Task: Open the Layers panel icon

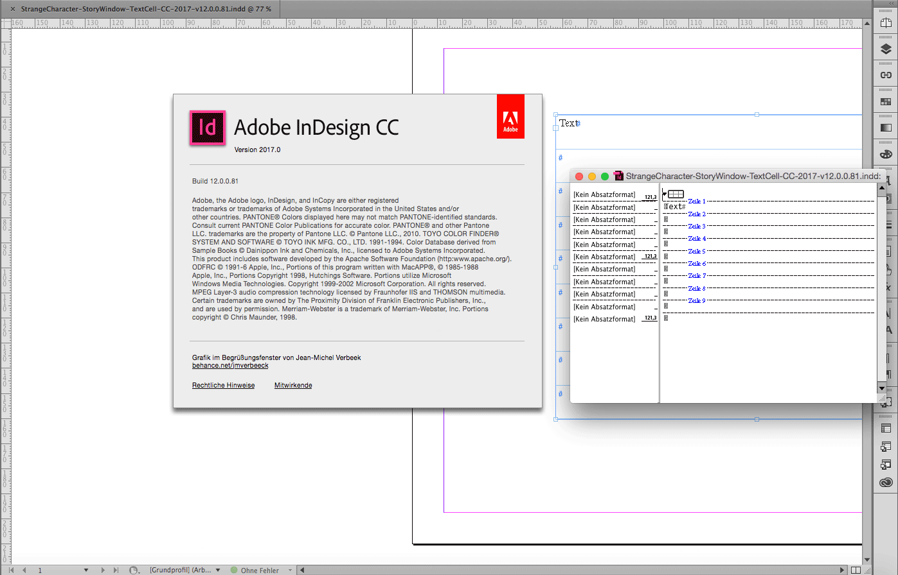Action: (x=886, y=49)
